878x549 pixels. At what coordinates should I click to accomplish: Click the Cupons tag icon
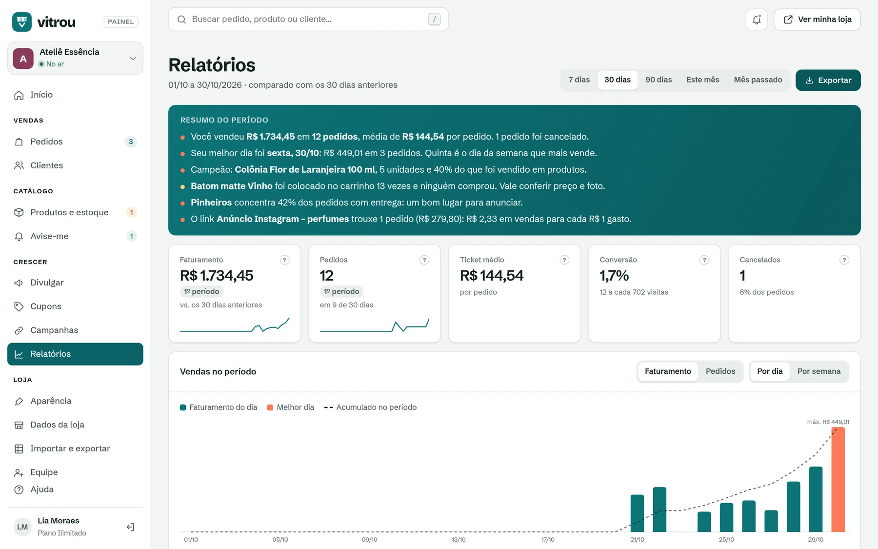click(19, 306)
